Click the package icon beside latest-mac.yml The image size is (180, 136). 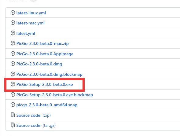point(13,23)
